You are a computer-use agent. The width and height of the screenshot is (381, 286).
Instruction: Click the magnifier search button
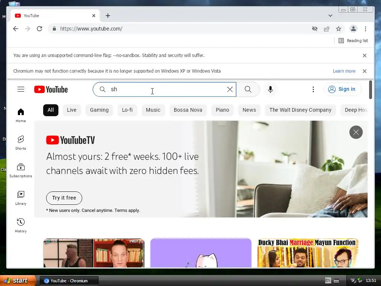(248, 89)
